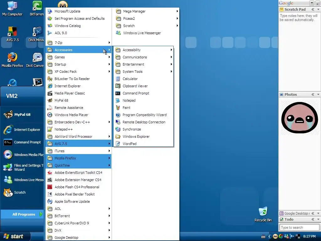Collapse the Todo sidebar gadget
Image resolution: width=321 pixels, height=241 pixels.
313,219
